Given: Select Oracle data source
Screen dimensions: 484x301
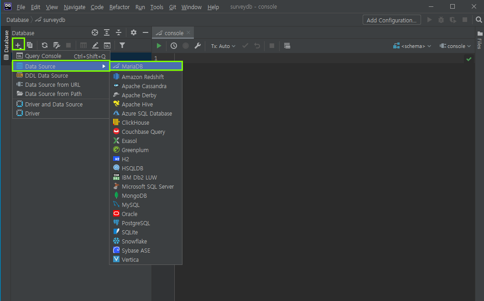Looking at the screenshot, I should tap(146, 214).
